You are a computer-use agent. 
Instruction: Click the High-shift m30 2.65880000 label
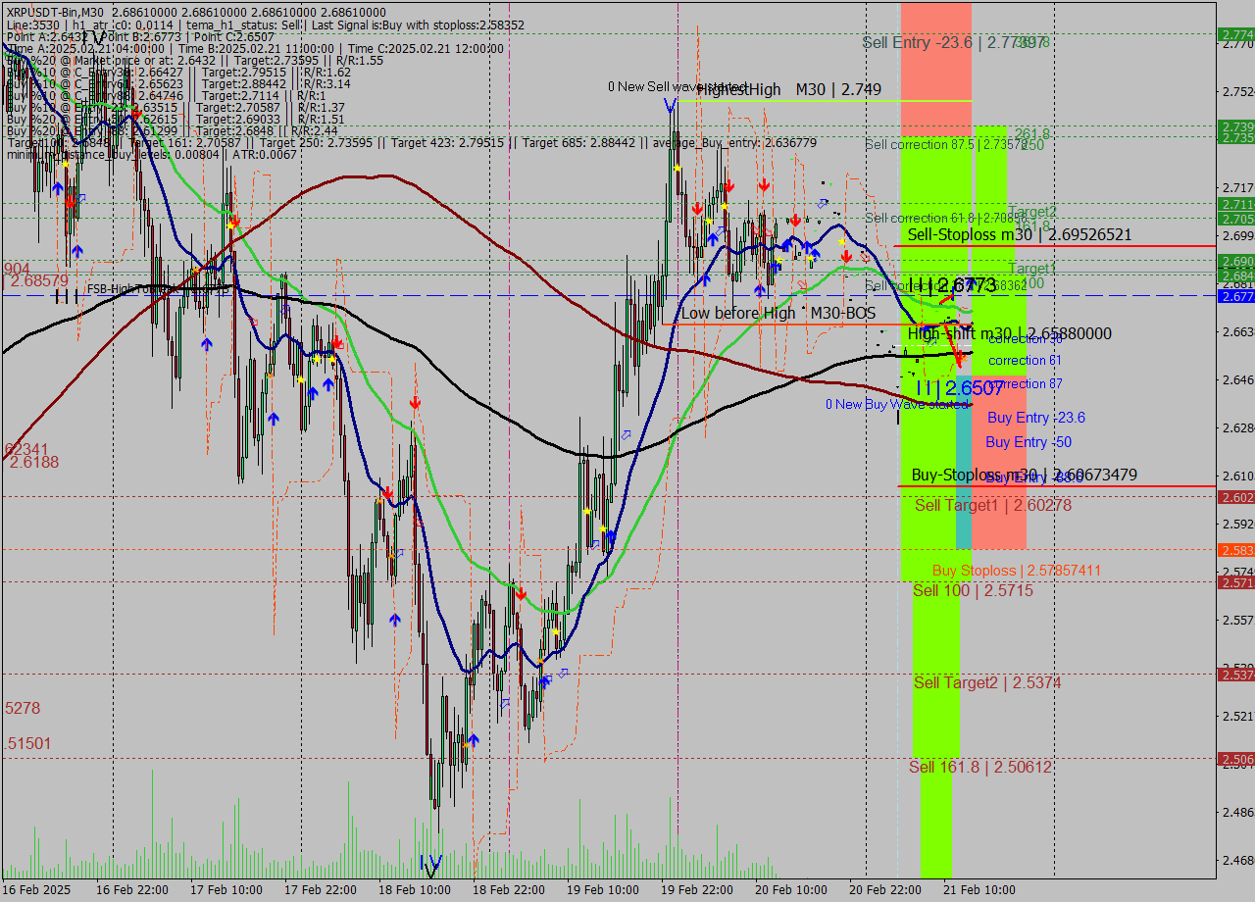1010,334
